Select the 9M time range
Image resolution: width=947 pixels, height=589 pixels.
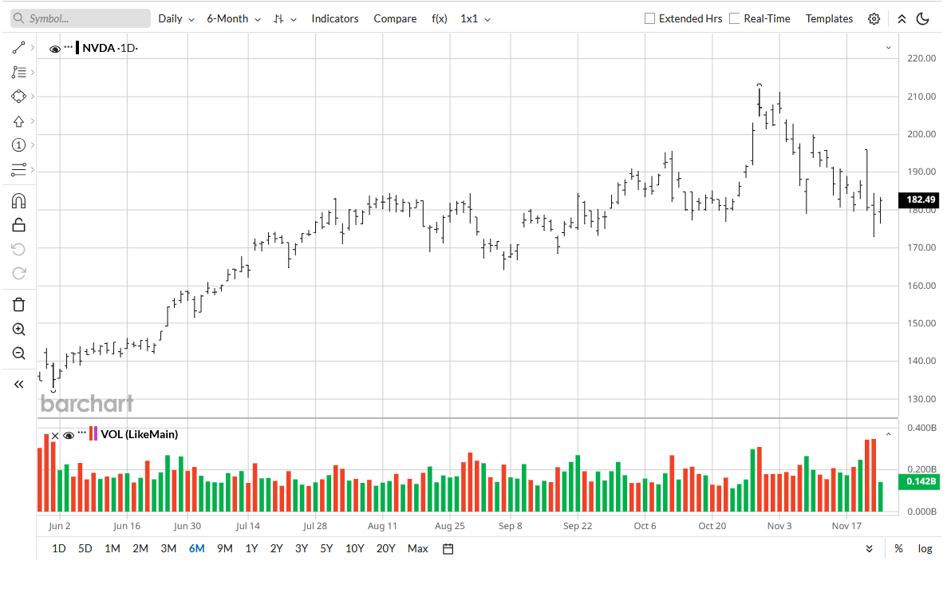[x=225, y=549]
